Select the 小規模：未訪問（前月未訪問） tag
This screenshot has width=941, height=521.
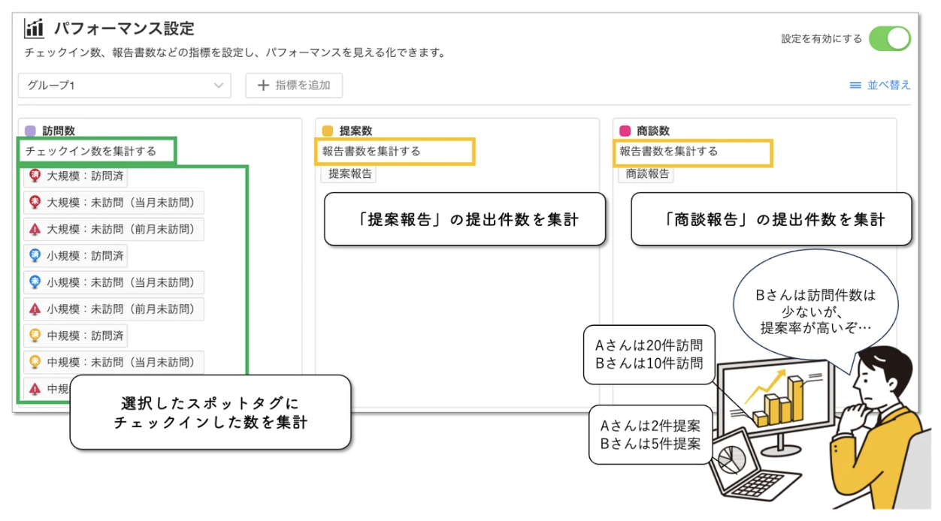113,309
